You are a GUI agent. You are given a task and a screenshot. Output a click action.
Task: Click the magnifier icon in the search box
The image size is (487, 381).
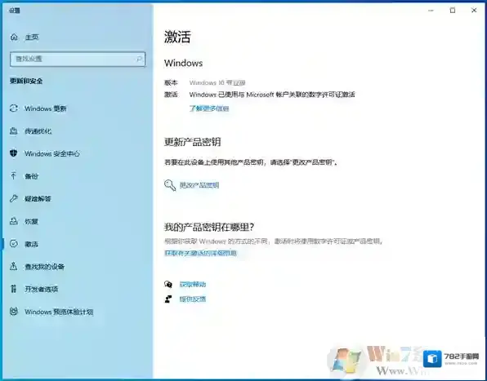[x=139, y=59]
